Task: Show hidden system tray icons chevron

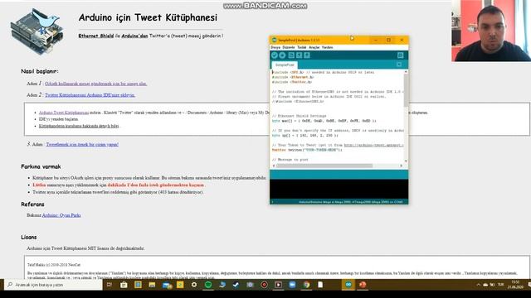Action: pos(478,285)
